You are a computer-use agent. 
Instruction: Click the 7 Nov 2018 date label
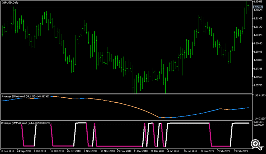pyautogui.click(x=90, y=151)
